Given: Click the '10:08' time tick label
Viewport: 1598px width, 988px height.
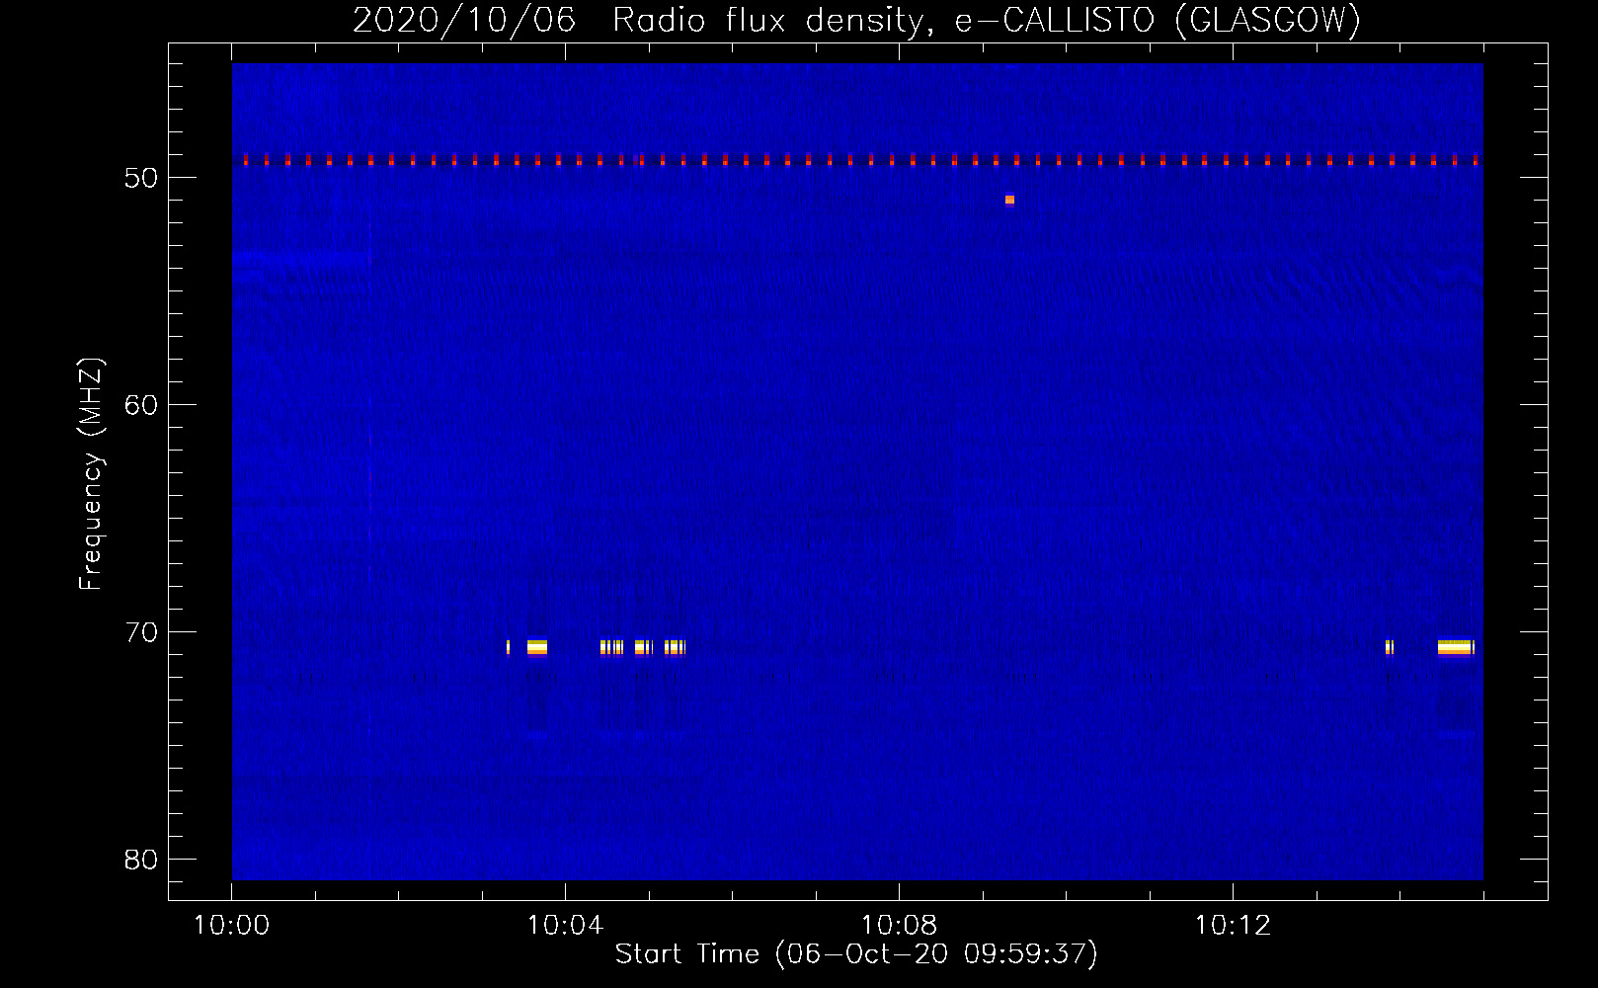Looking at the screenshot, I should pos(899,926).
